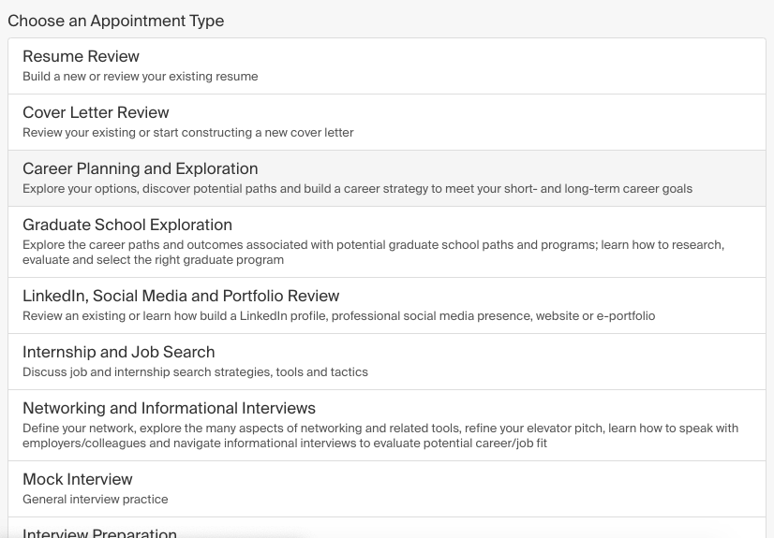Screen dimensions: 774x538
Task: Click 'Review an existing or learn how build' text
Action: click(x=338, y=316)
